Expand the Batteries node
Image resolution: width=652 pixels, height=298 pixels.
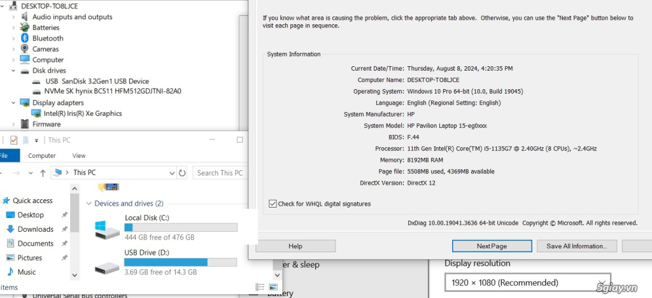13,27
